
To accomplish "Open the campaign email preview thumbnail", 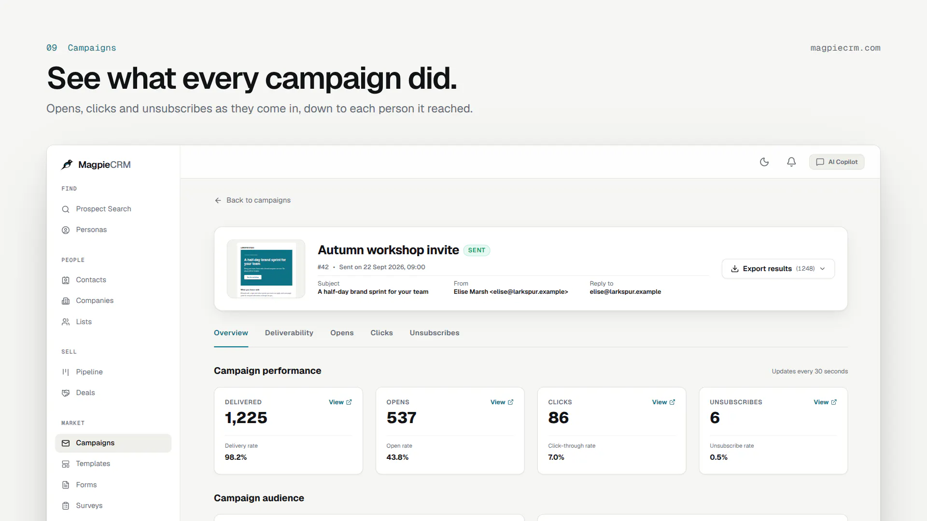I will point(266,269).
